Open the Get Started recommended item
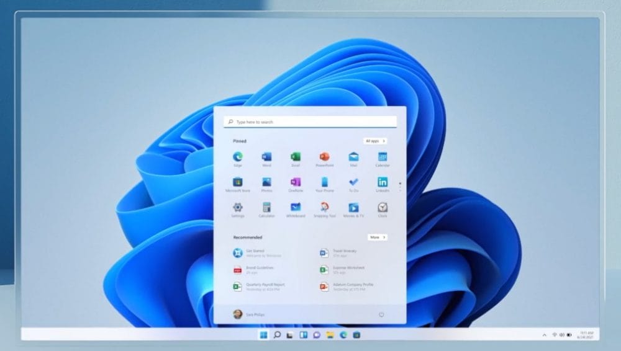 [258, 253]
